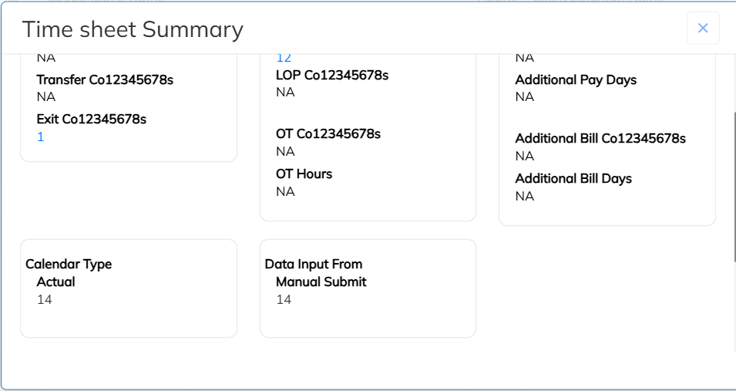Select the Actual label under Calendar Type
736x391 pixels.
point(56,281)
